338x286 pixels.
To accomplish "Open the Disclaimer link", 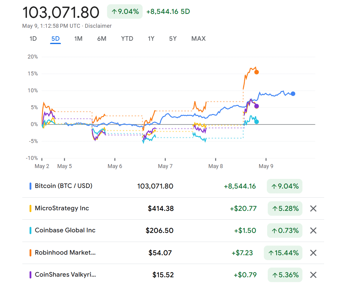I will [x=98, y=26].
